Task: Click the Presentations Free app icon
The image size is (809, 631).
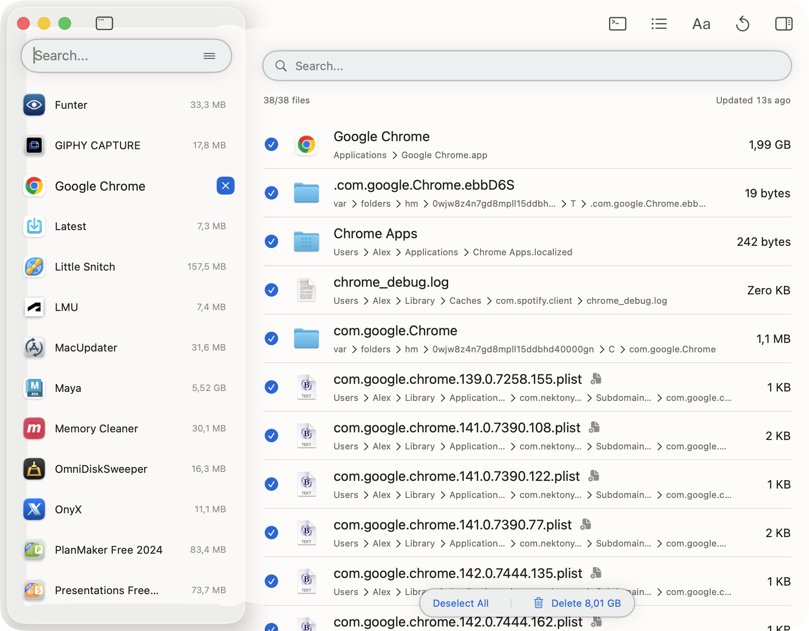Action: (x=34, y=590)
